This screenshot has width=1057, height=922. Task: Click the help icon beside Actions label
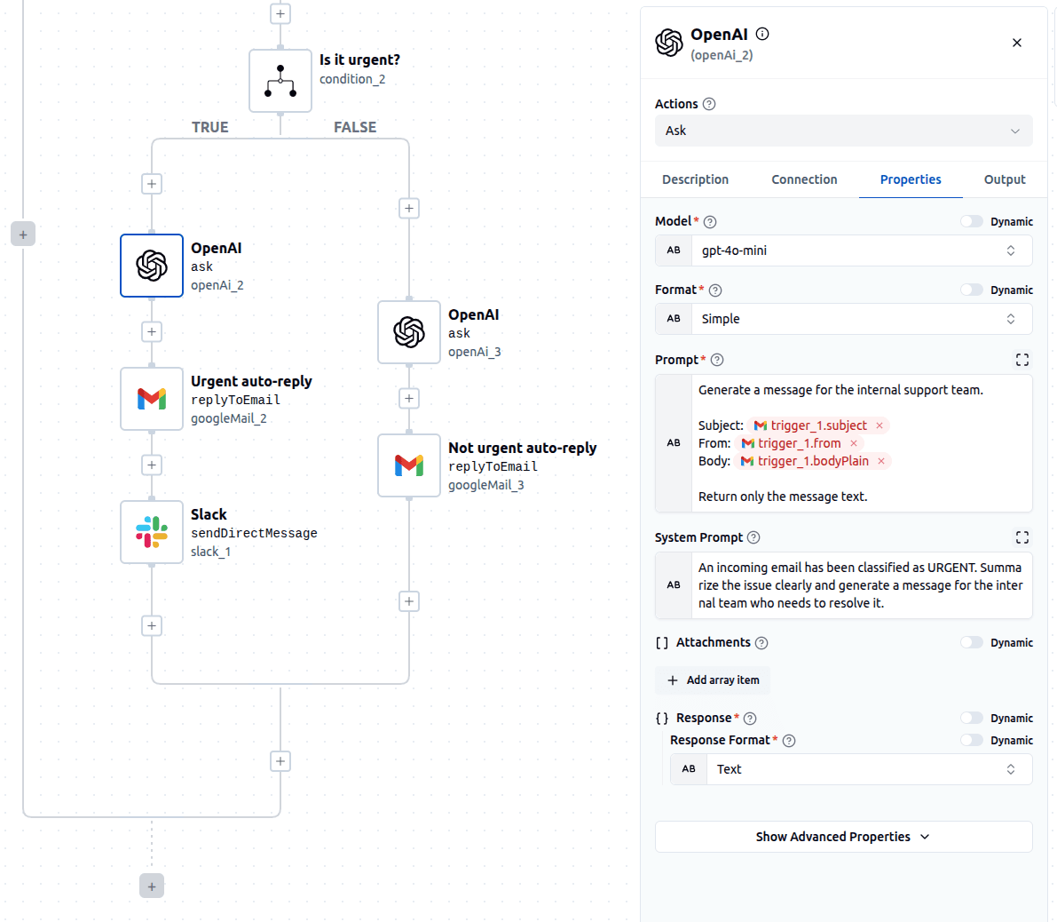tap(709, 104)
